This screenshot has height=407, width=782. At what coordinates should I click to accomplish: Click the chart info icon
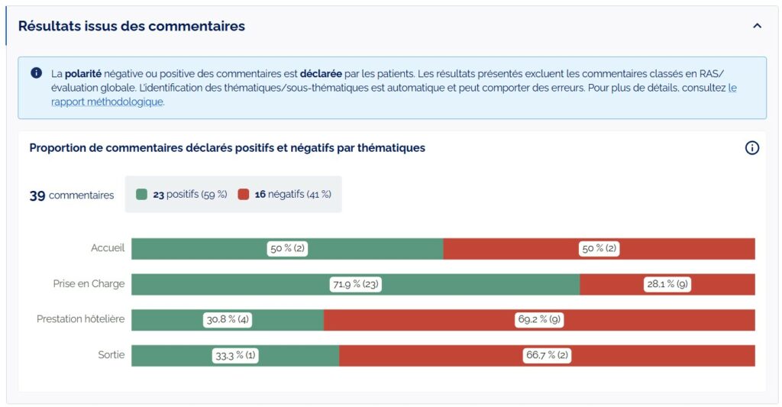751,148
